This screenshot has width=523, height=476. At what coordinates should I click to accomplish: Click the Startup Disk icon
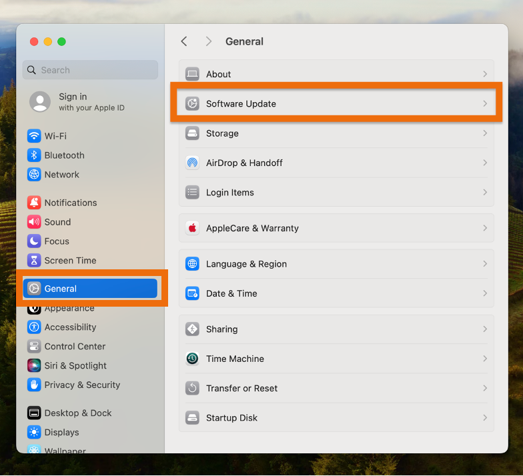click(x=192, y=417)
